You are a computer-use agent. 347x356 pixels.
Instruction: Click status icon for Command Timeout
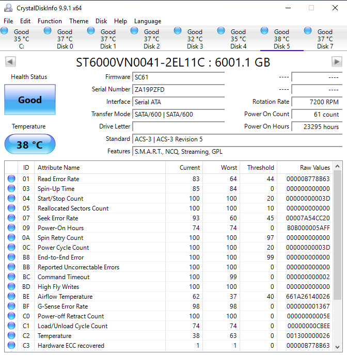coord(11,277)
